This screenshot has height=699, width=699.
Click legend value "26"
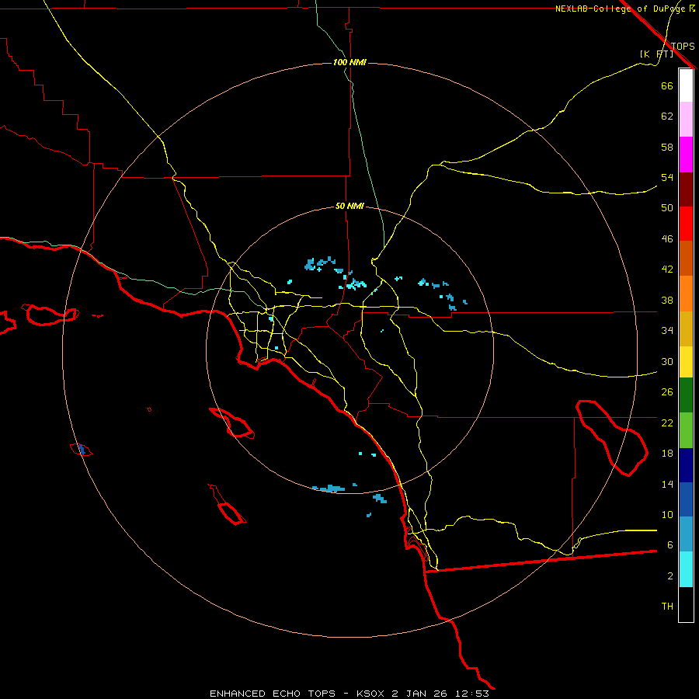click(667, 392)
